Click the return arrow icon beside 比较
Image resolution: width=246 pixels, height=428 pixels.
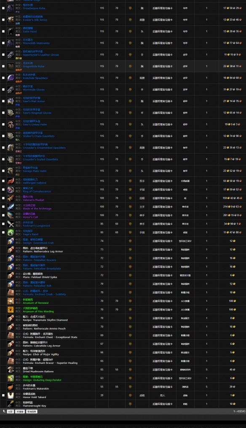pos(4,411)
